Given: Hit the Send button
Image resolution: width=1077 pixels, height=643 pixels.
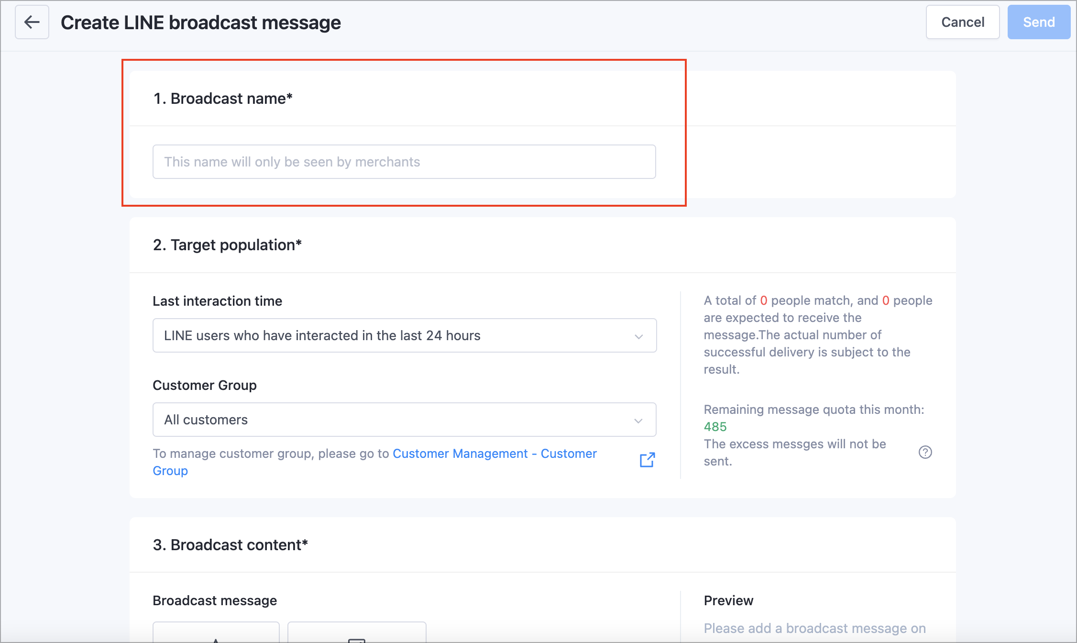Looking at the screenshot, I should [x=1038, y=22].
